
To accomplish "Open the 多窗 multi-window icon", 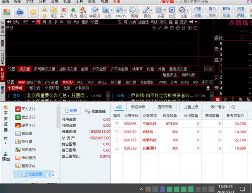I will point(159,10).
